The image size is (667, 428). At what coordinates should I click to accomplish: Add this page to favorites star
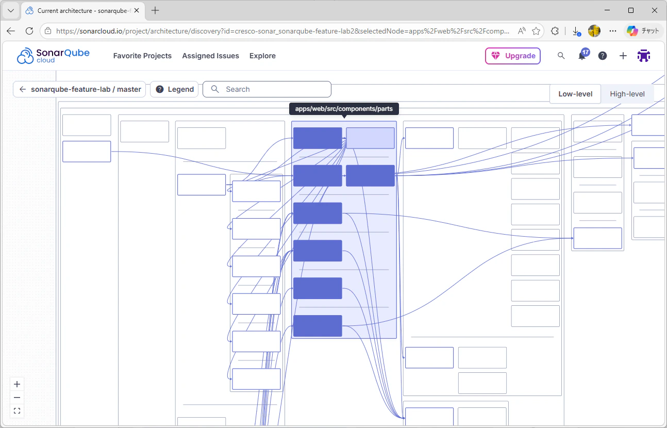(x=536, y=31)
